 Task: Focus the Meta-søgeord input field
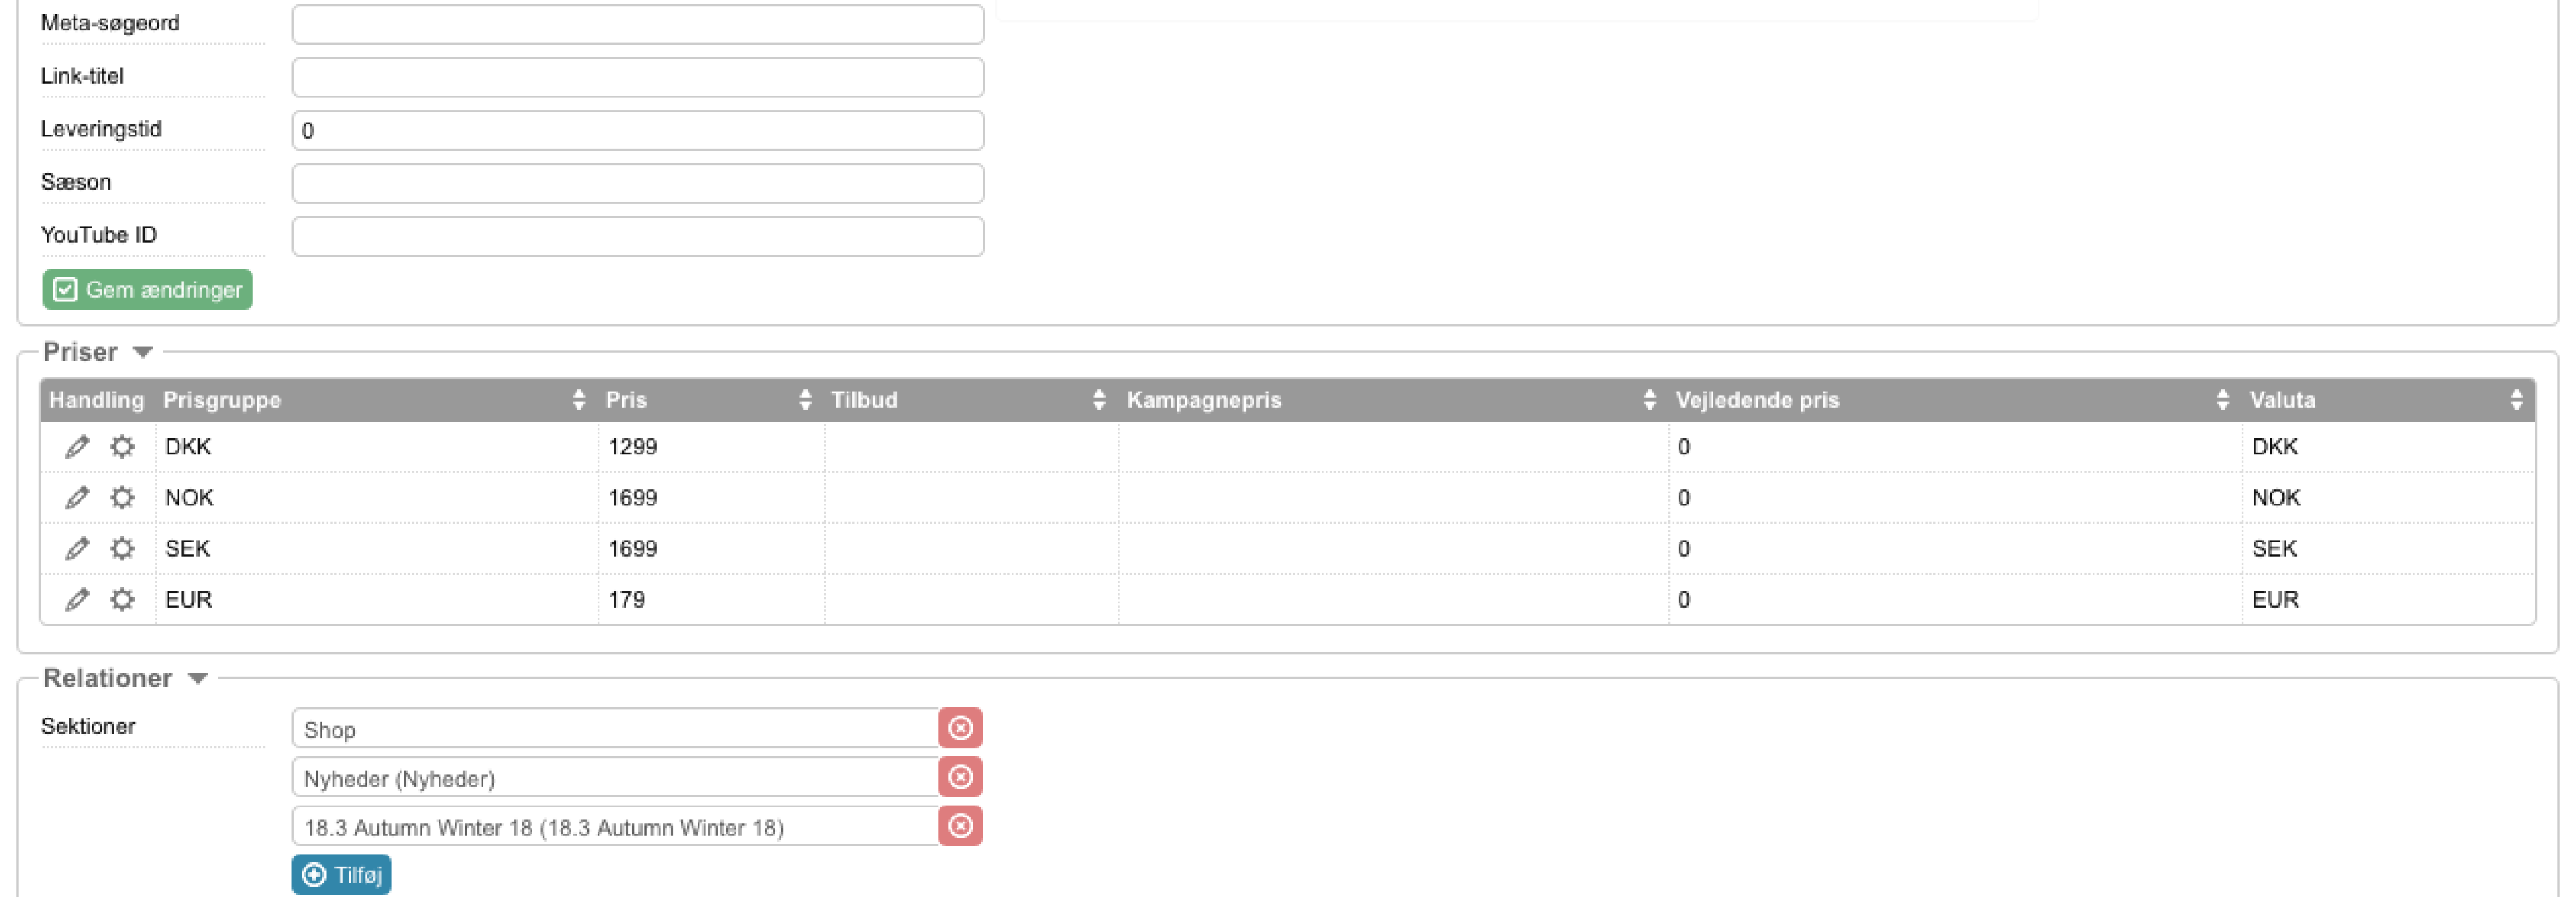click(638, 24)
